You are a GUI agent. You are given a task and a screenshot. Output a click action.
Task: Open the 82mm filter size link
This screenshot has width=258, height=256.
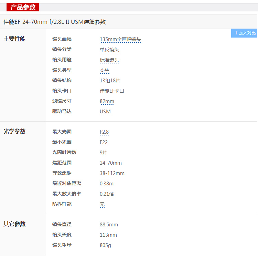coord(107,101)
